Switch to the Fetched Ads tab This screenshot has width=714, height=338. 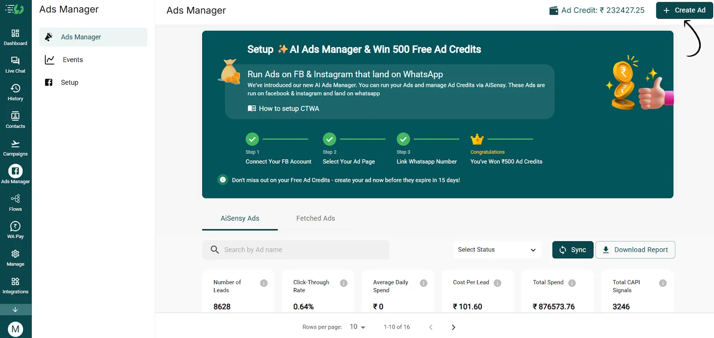coord(315,218)
